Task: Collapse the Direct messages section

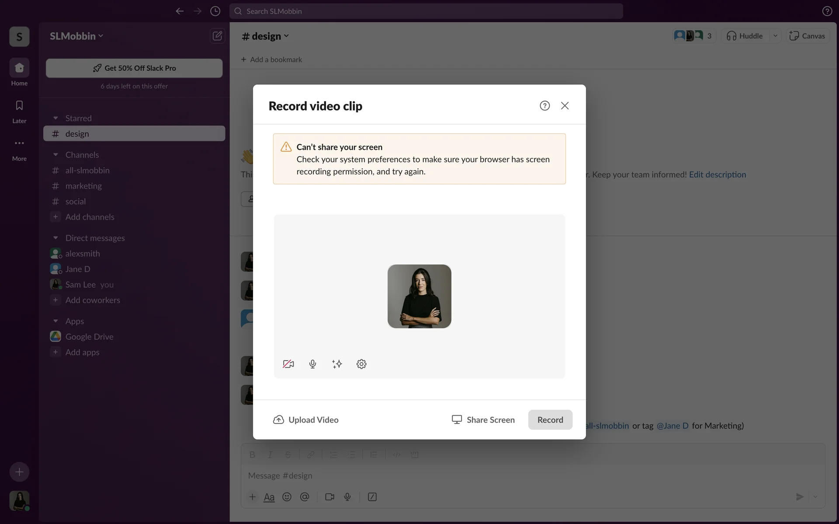Action: [55, 238]
